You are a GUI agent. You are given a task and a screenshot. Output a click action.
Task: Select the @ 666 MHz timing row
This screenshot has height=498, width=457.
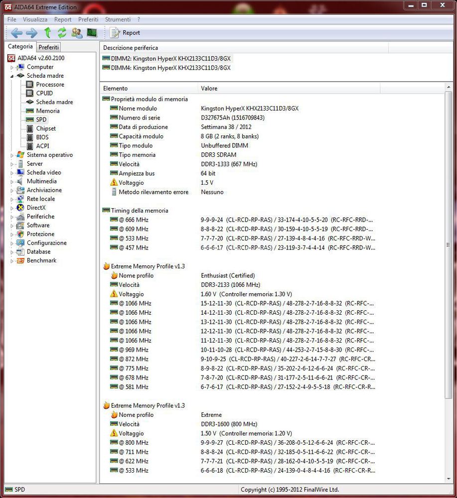(x=242, y=220)
